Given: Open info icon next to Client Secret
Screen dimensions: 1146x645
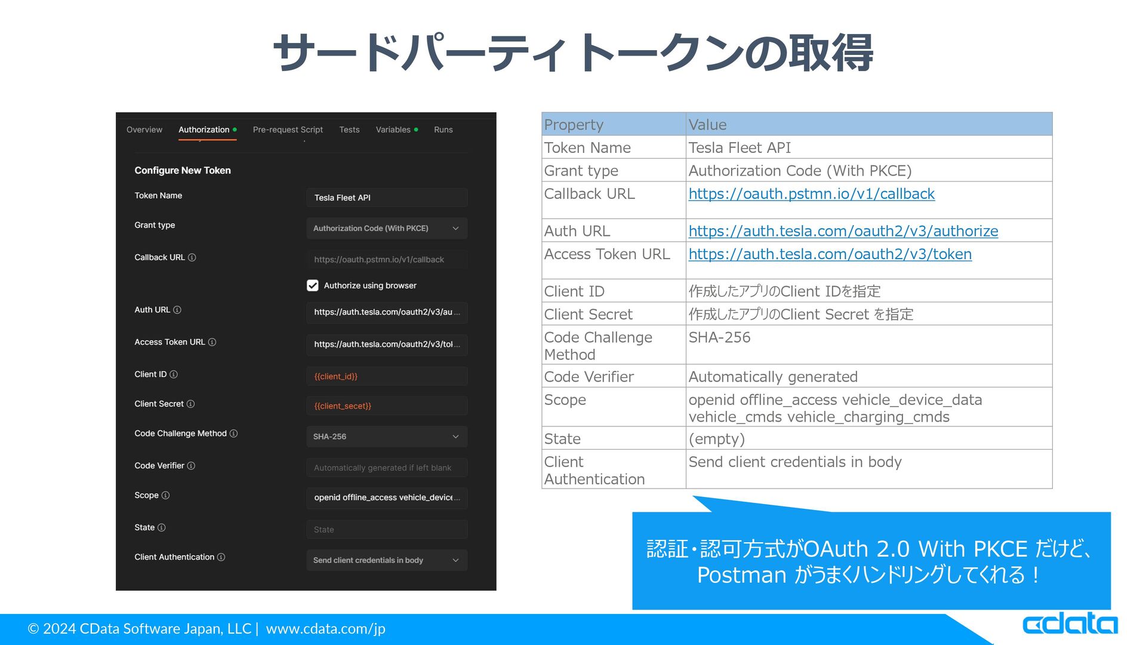Looking at the screenshot, I should tap(190, 404).
